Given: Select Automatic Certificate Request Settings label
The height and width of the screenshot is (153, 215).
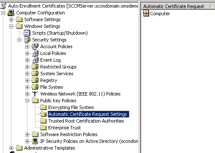Looking at the screenshot, I should click(88, 114).
